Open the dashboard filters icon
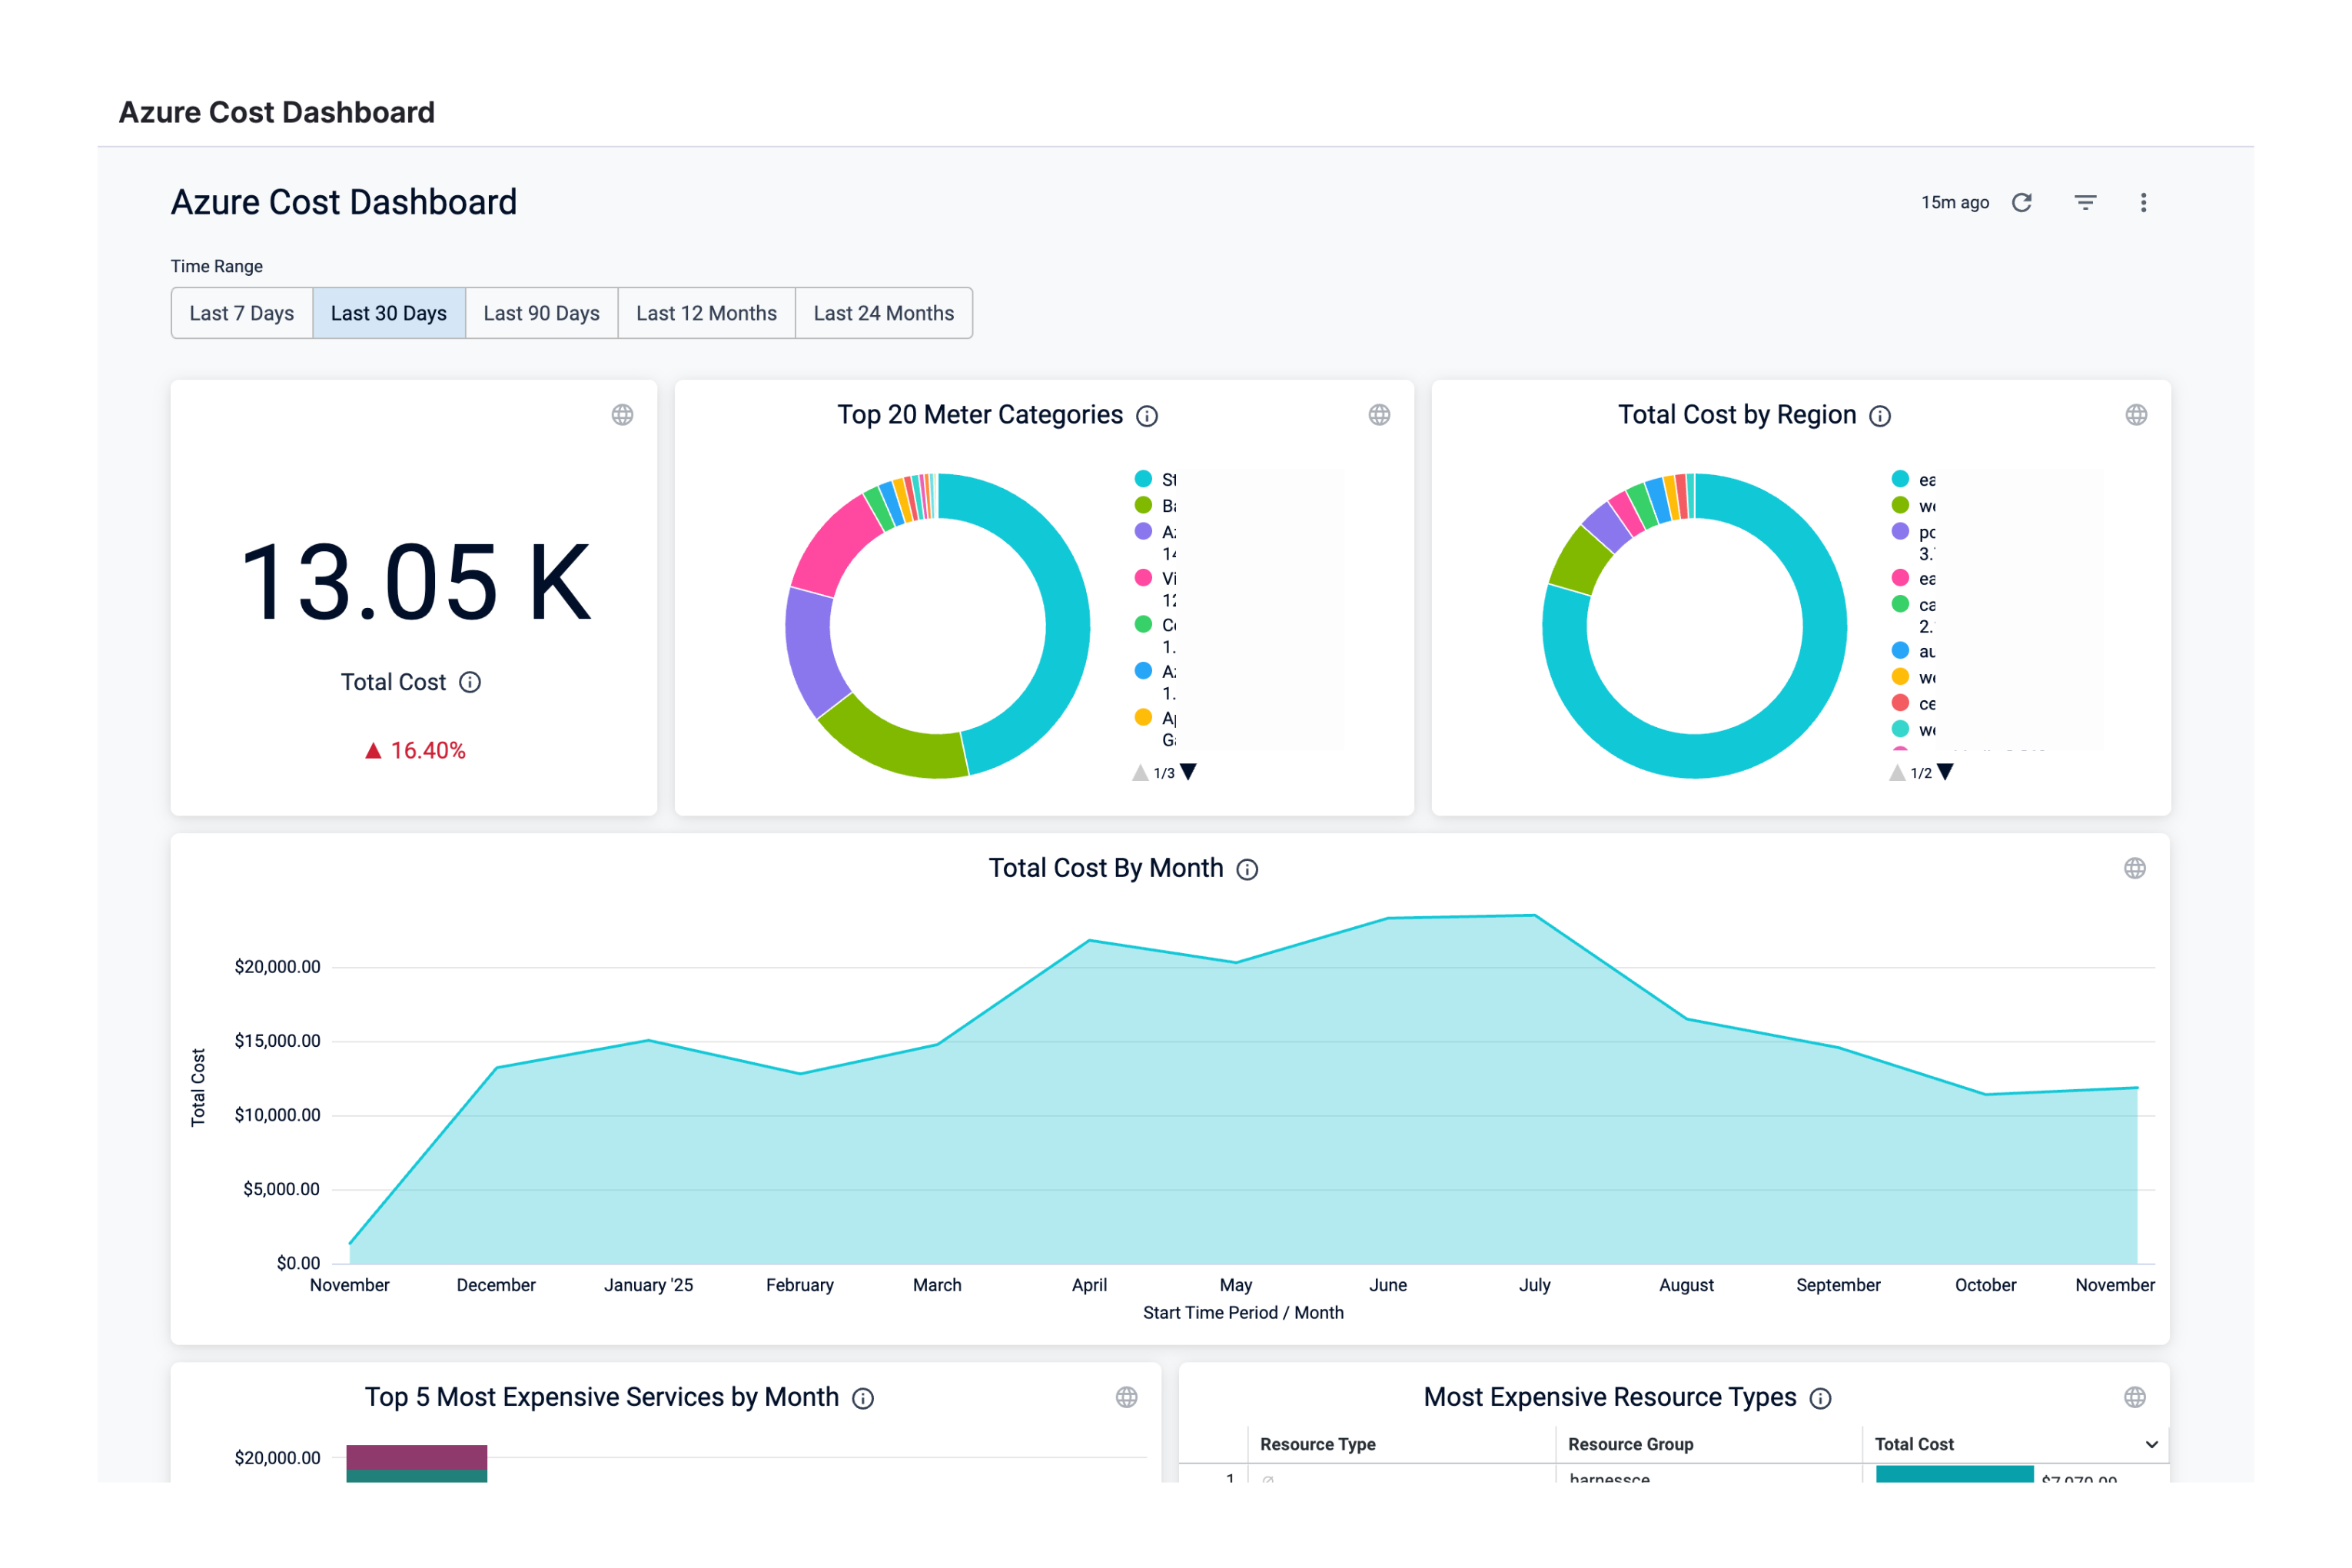The width and height of the screenshot is (2352, 1568). pos(2085,203)
